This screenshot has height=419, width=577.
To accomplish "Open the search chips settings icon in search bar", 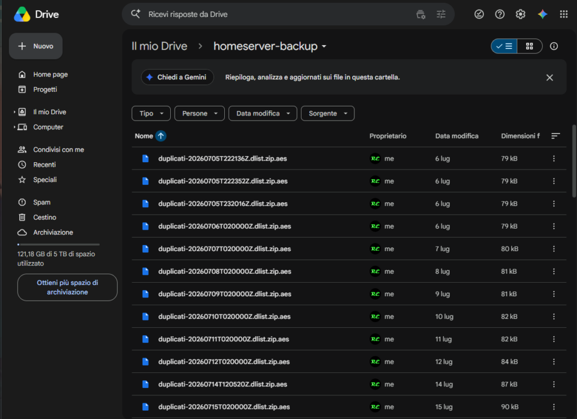I will click(420, 14).
